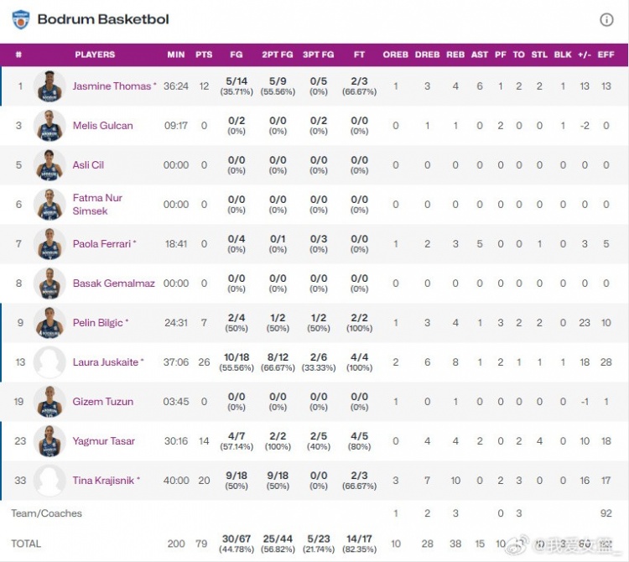
Task: Click the 3PT FG column header
Action: click(x=318, y=55)
